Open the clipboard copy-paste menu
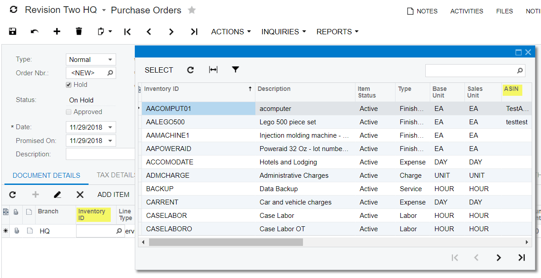Screen dimensions: 541x278 click(105, 31)
